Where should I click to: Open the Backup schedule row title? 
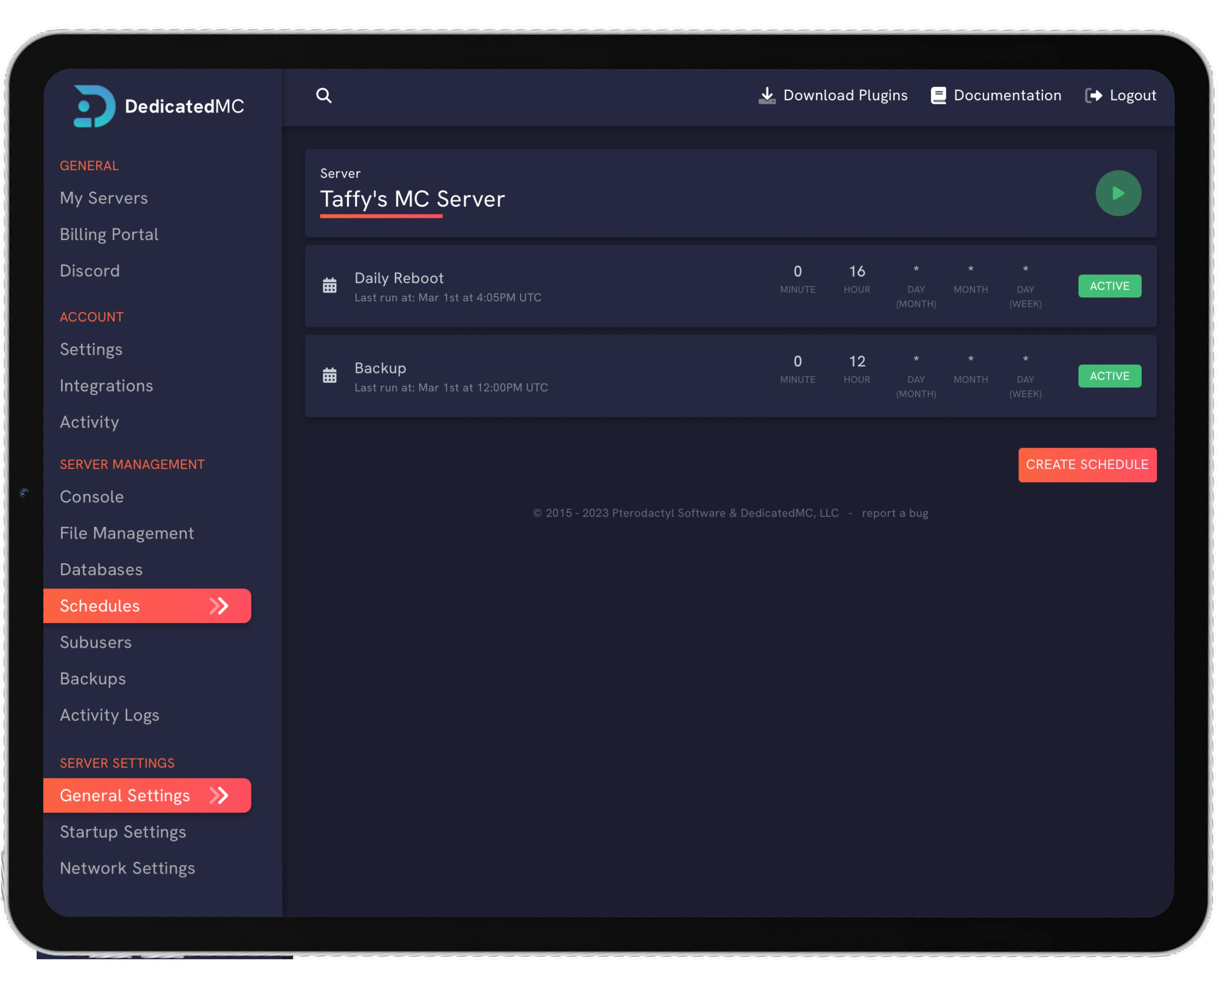[x=380, y=368]
